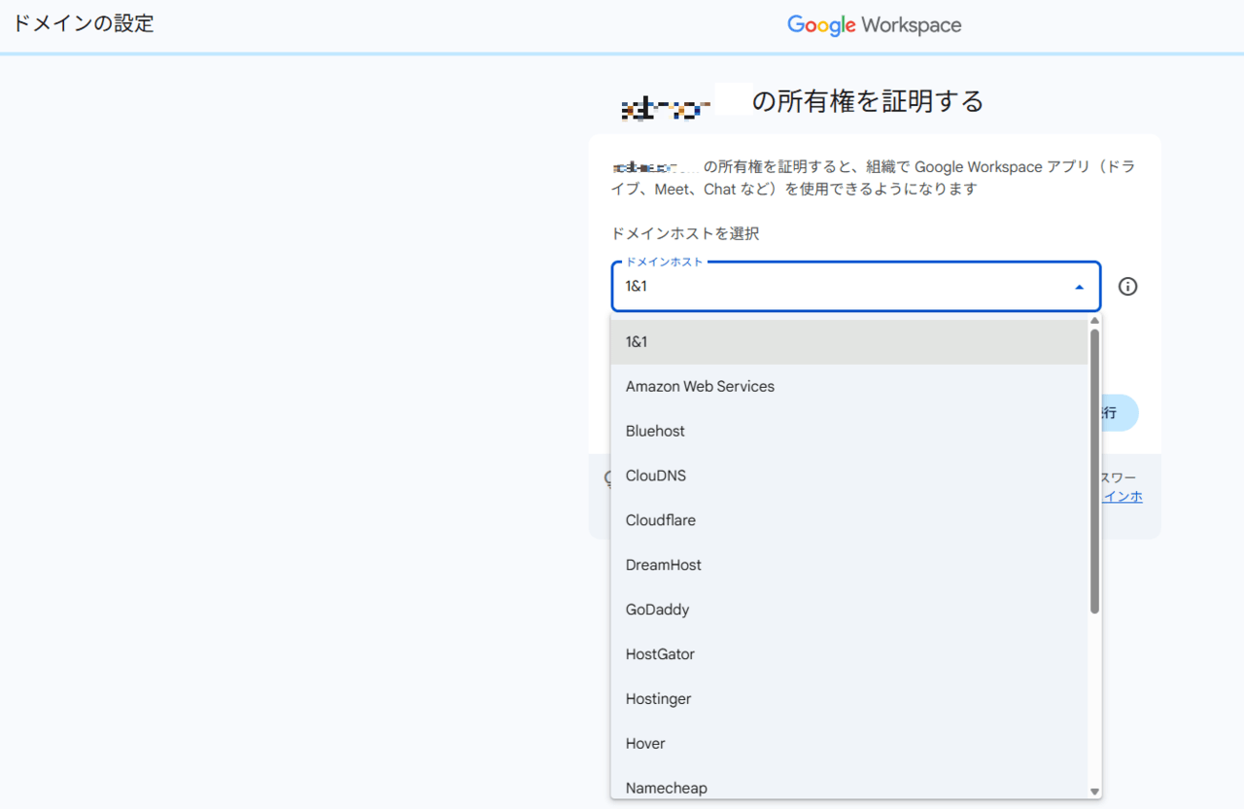Viewport: 1244px width, 809px height.
Task: Click the ドメインホストを選択 label
Action: (x=685, y=233)
